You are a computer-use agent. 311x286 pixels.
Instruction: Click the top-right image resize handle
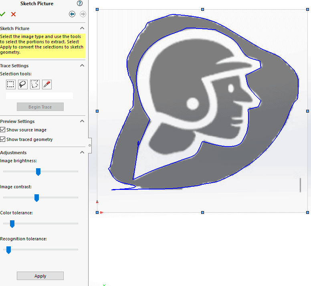click(x=308, y=9)
